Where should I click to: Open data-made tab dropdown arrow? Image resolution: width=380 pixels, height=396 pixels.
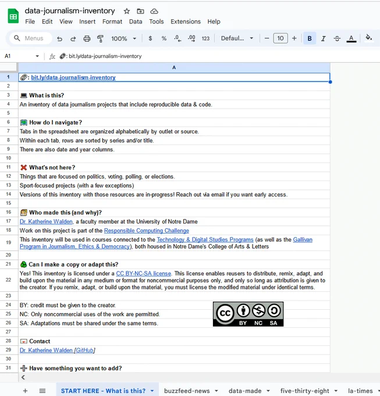(x=268, y=391)
